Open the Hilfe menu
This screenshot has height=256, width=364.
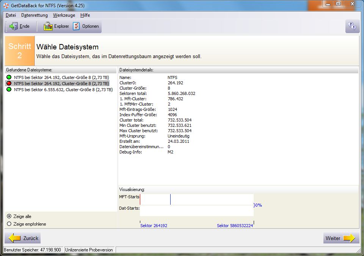pyautogui.click(x=85, y=15)
